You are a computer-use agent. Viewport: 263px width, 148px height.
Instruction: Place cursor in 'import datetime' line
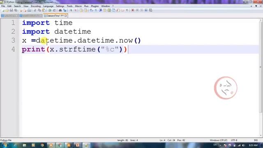57,32
